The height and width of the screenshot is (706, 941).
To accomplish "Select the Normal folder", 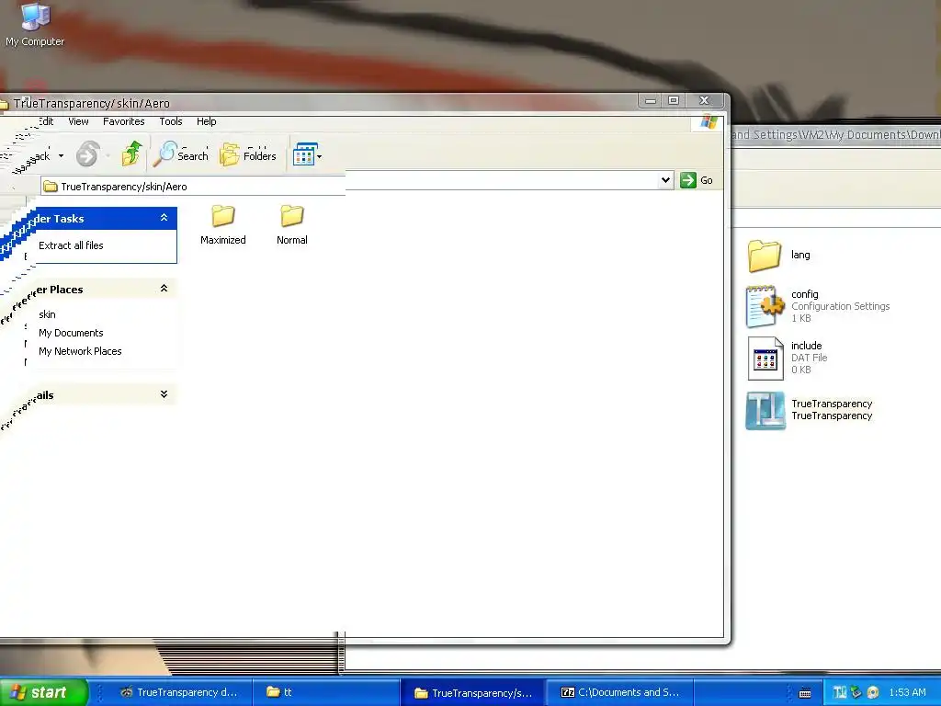I will coord(292,224).
